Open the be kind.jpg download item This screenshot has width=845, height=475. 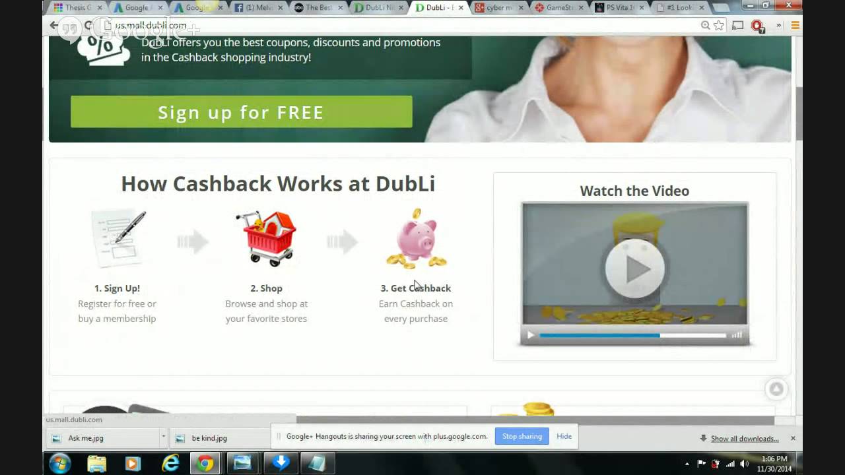click(x=220, y=438)
